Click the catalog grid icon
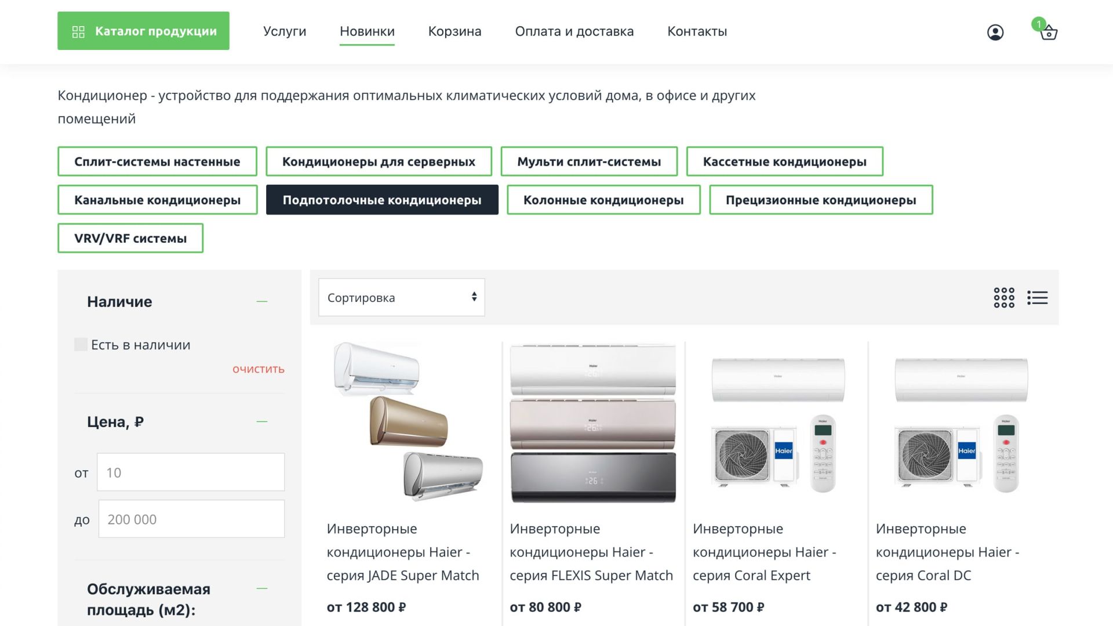The image size is (1113, 626). [x=78, y=31]
